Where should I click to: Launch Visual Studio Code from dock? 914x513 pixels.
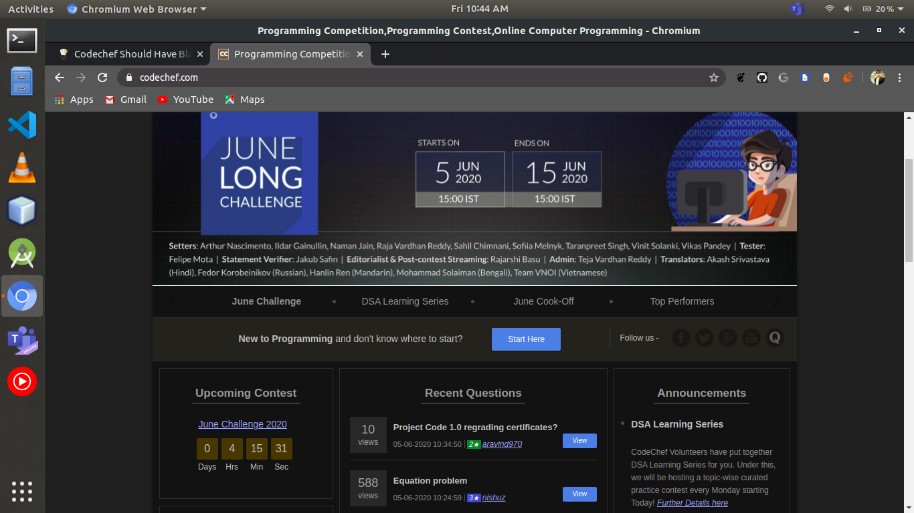pyautogui.click(x=22, y=125)
